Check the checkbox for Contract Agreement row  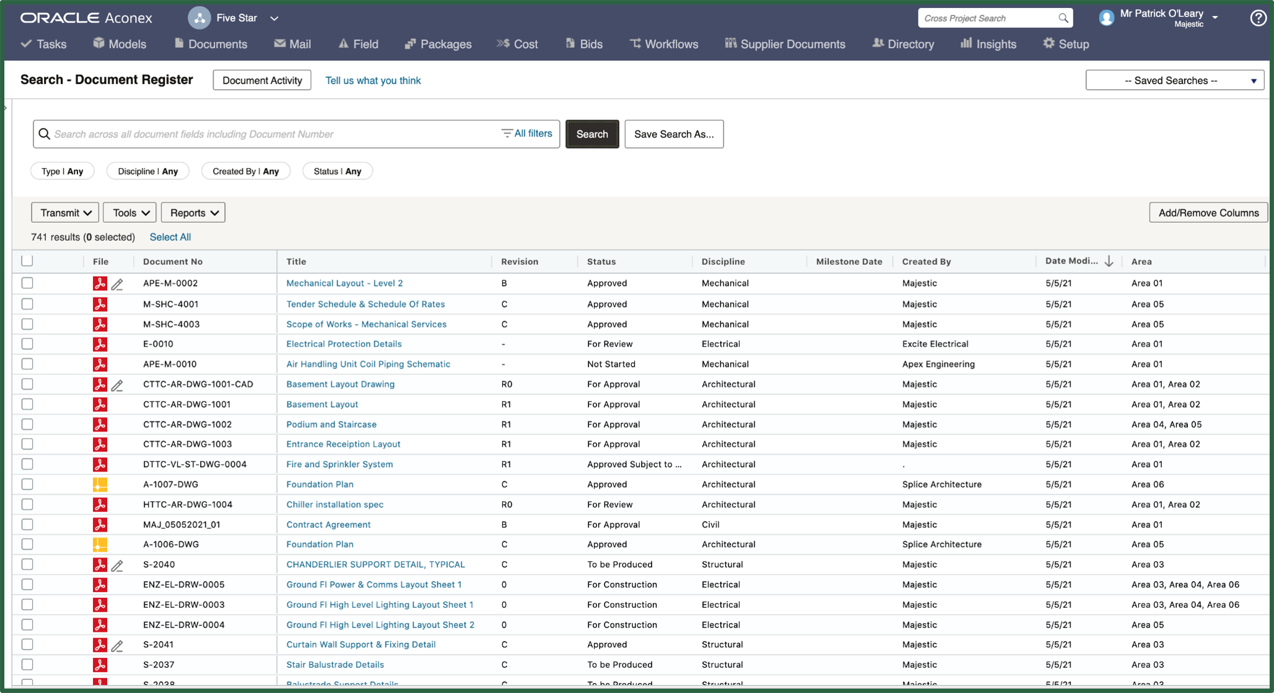click(27, 524)
